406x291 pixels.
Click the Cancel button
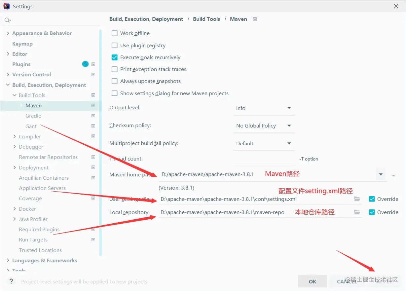click(347, 281)
